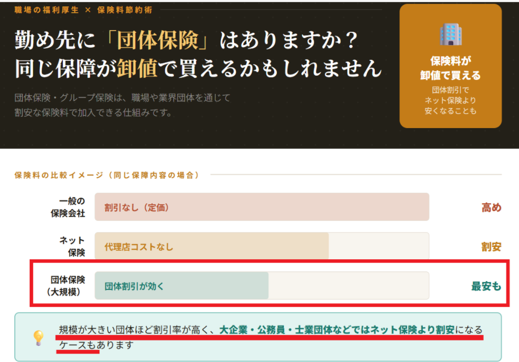Click the 団体保険・グループ保険は intro paragraph
Image resolution: width=519 pixels, height=362 pixels.
click(x=123, y=105)
